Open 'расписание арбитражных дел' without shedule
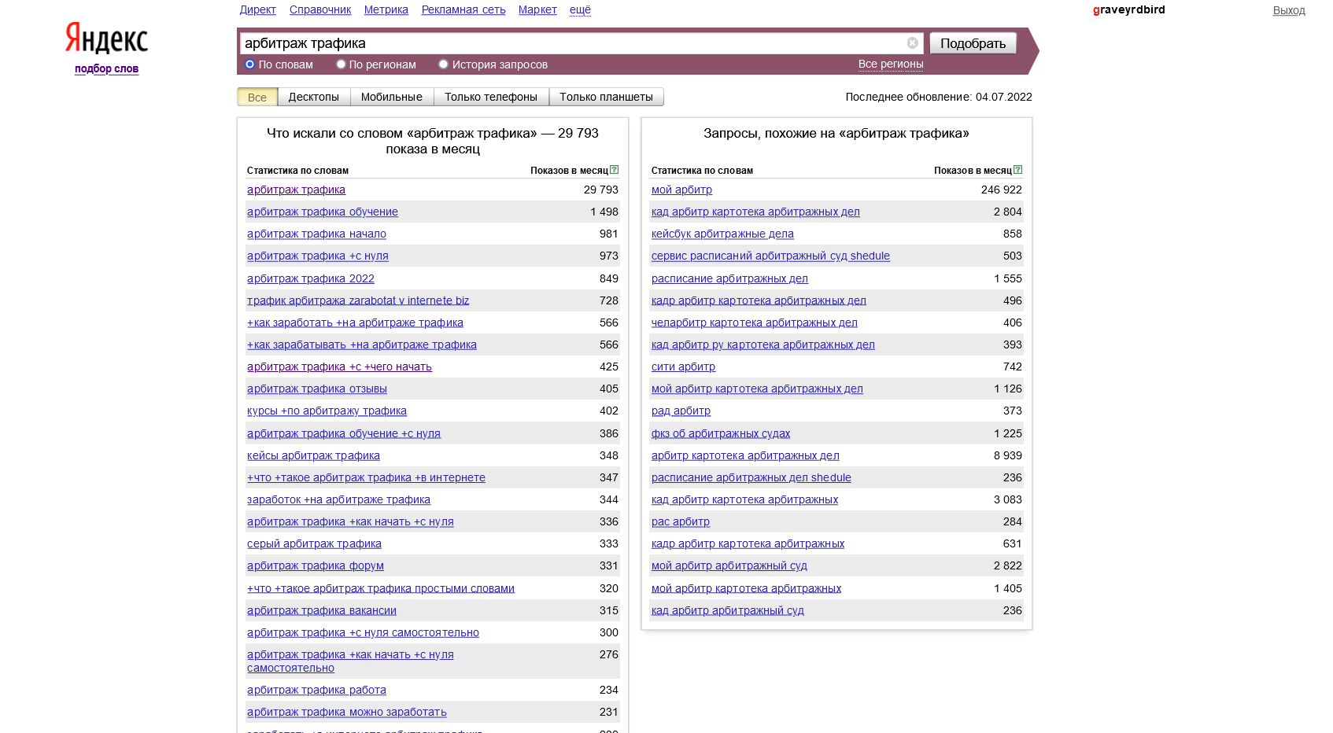 pyautogui.click(x=729, y=278)
